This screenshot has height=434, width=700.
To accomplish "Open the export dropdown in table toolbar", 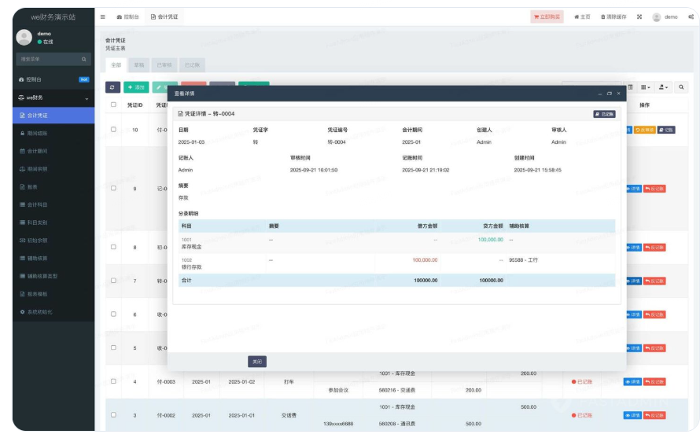I will coord(663,87).
